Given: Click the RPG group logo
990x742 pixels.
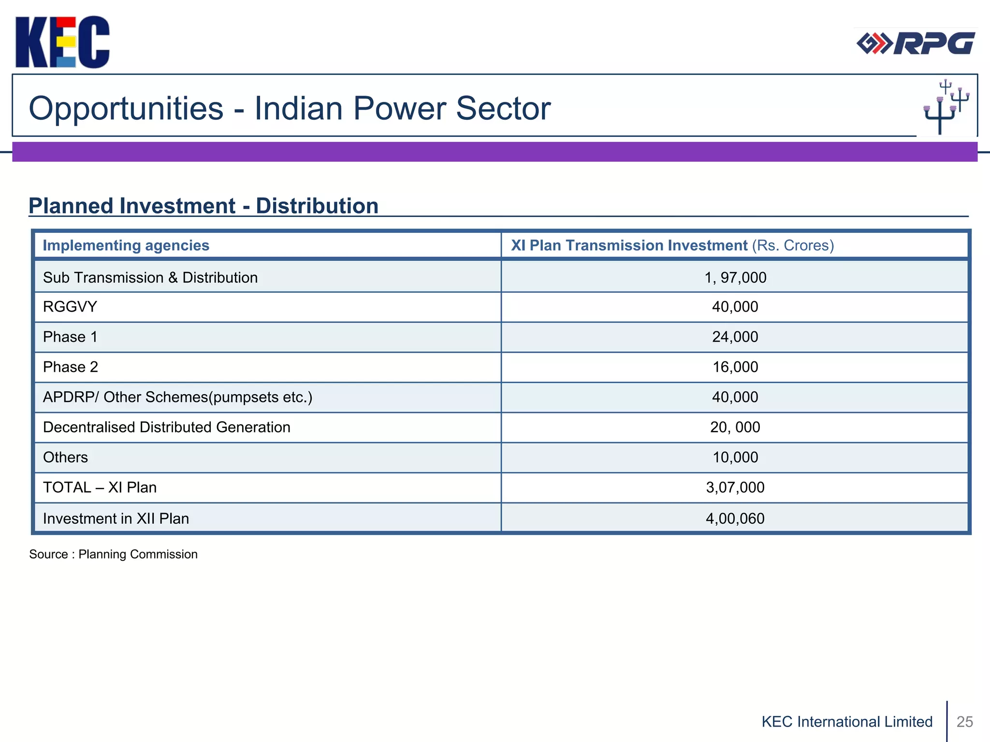Looking at the screenshot, I should tap(916, 43).
